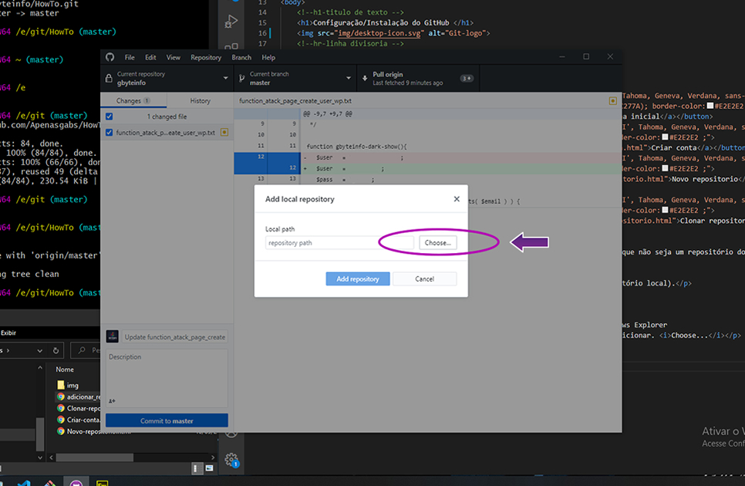The width and height of the screenshot is (745, 486).
Task: Click the Commit to master button
Action: (x=167, y=420)
